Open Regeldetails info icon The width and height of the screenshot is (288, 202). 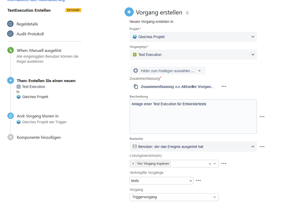click(10, 24)
